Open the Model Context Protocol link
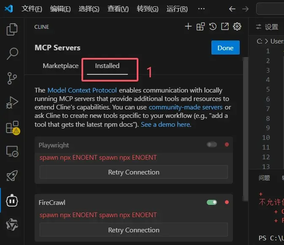284x245 pixels. tap(82, 90)
